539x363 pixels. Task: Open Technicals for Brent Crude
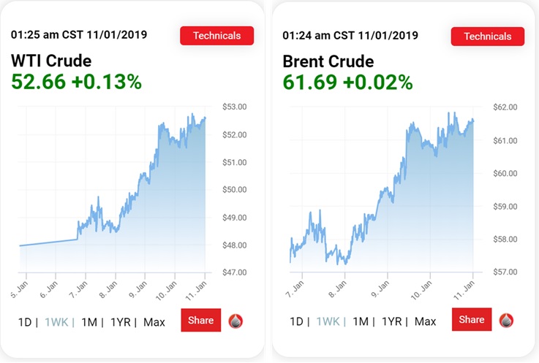pos(487,36)
